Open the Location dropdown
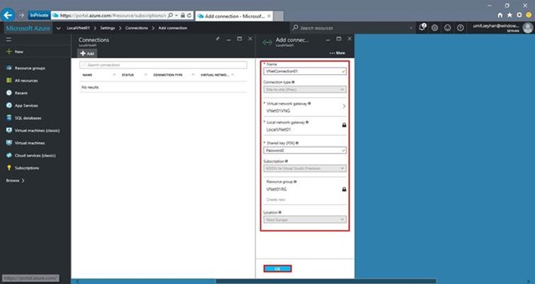Viewport: 535px width, 284px height. 305,220
